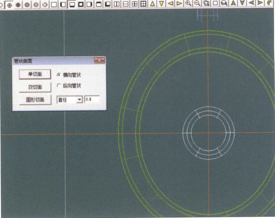Viewport: 275px width, 218px height.
Task: Click the zoom out magnifier icon
Action: point(197,3)
